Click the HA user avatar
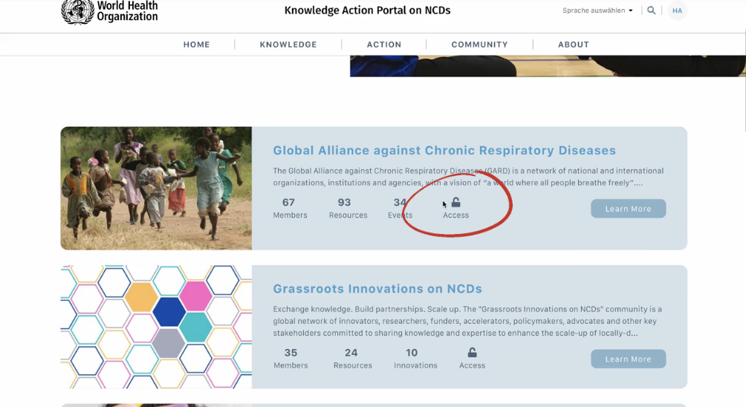 point(677,10)
